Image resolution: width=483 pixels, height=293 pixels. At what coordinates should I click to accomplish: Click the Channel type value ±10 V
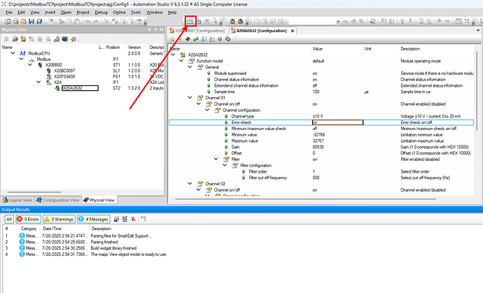[x=318, y=116]
